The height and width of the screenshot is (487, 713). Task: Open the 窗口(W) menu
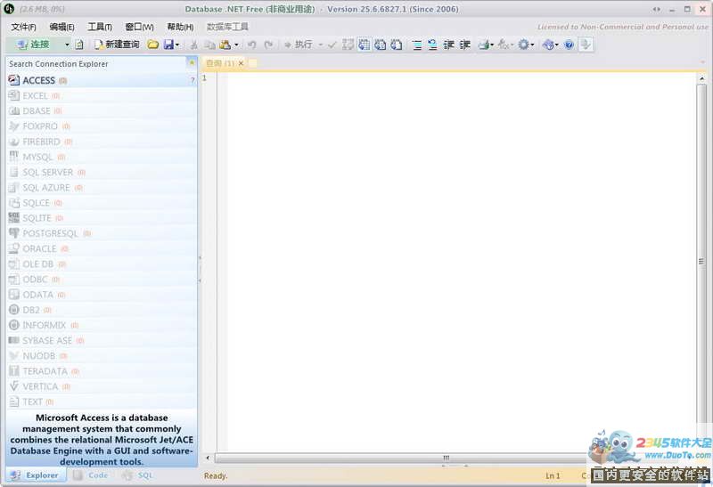pyautogui.click(x=140, y=27)
